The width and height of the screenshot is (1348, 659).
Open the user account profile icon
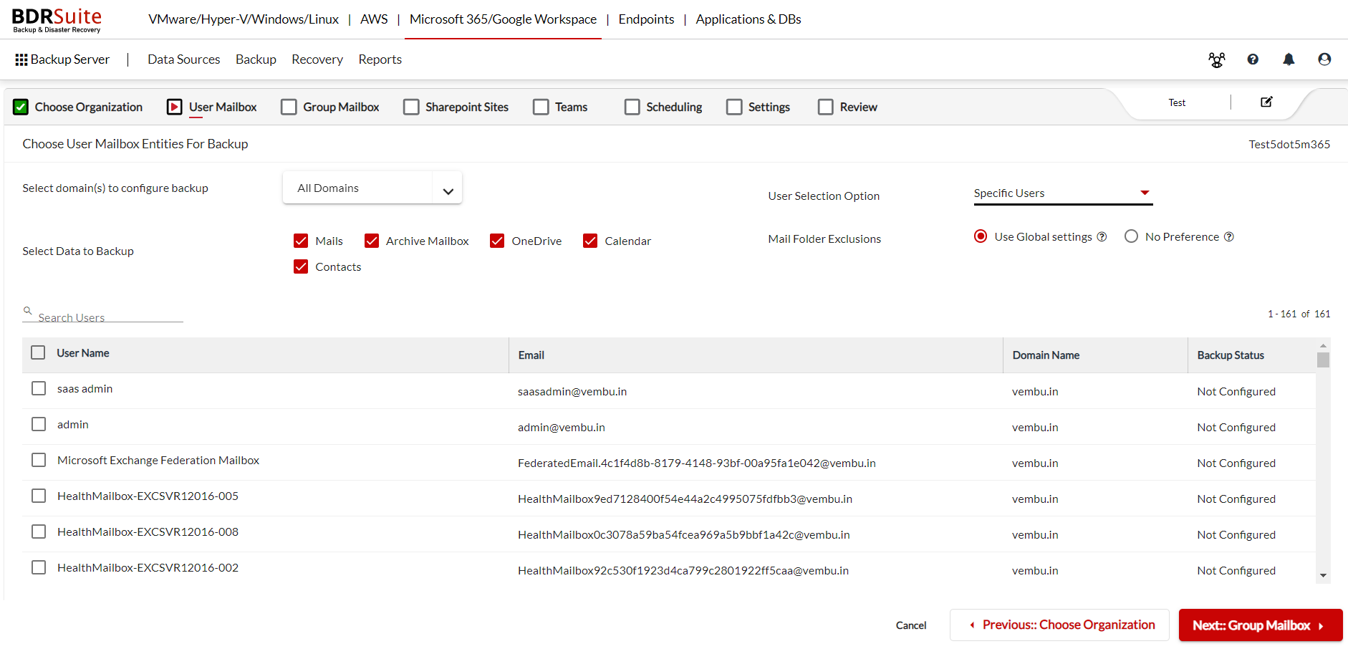click(1324, 59)
